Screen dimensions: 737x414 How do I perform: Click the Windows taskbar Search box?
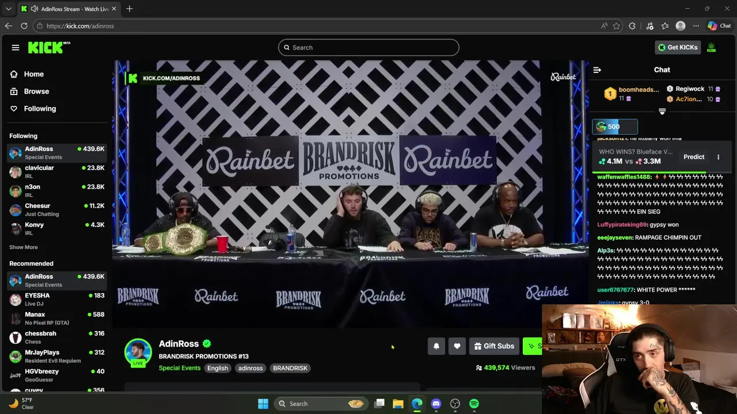pos(320,404)
